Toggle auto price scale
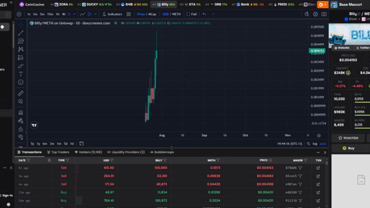The height and width of the screenshot is (208, 370). [323, 144]
